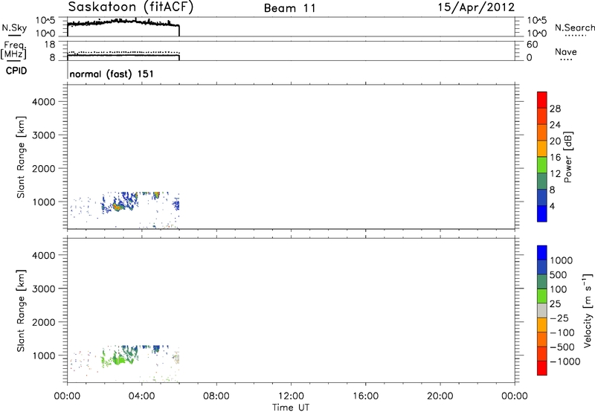The width and height of the screenshot is (595, 412).
Task: Click the orange power echo near 800 km
Action: [118, 207]
